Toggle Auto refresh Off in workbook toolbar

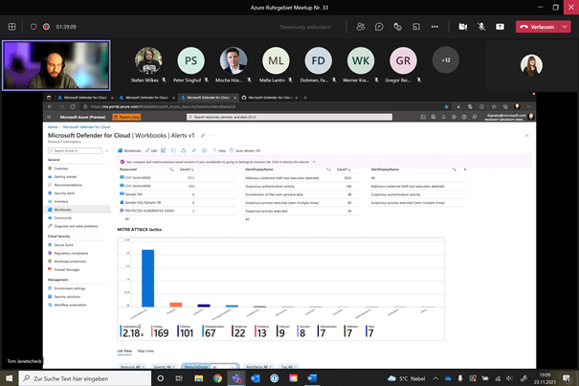point(245,150)
